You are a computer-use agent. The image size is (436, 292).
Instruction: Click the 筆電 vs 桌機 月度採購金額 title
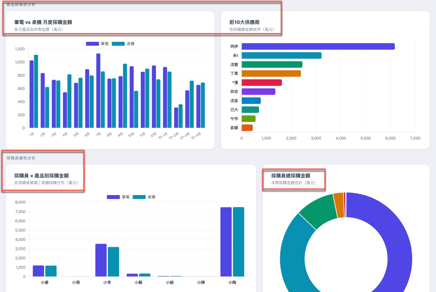pos(43,22)
